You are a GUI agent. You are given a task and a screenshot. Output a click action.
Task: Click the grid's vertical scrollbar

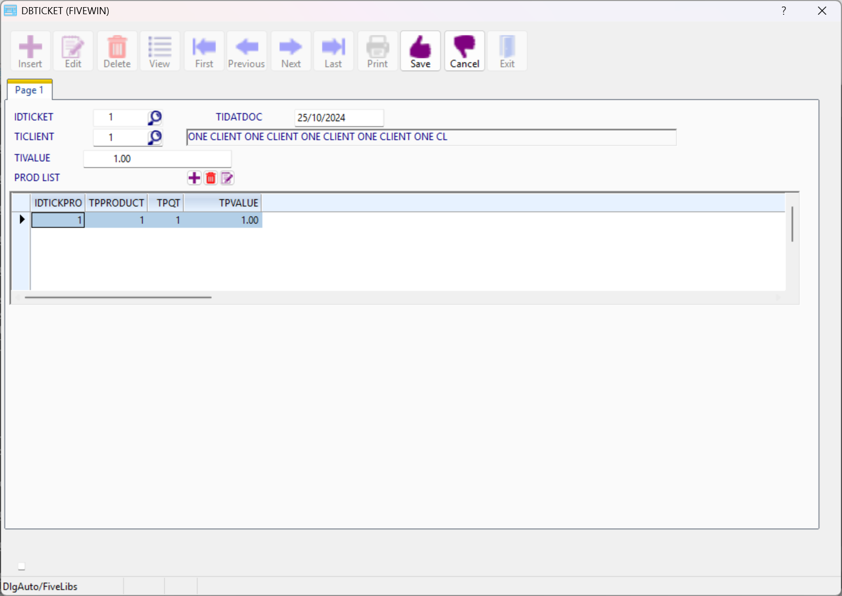point(792,224)
